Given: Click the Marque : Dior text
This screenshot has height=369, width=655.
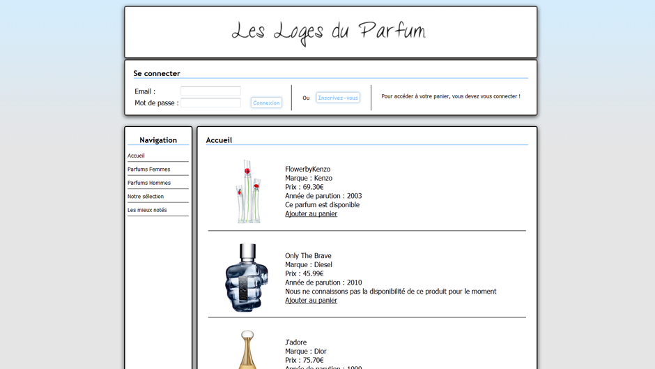Looking at the screenshot, I should pyautogui.click(x=306, y=352).
